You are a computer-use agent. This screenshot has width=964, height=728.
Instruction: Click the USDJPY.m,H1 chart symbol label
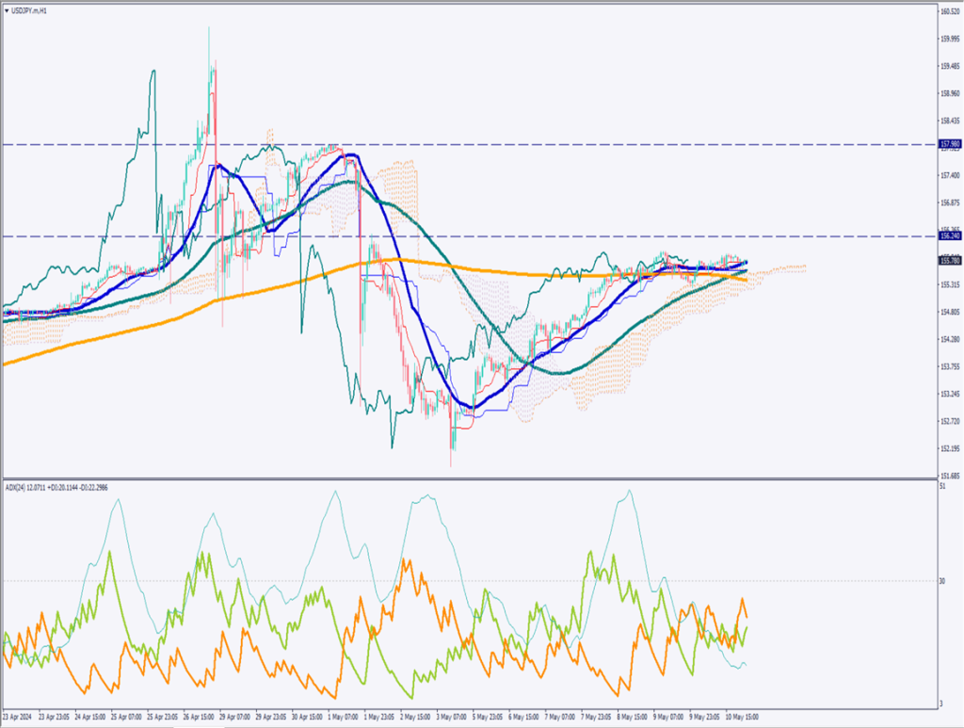point(30,11)
